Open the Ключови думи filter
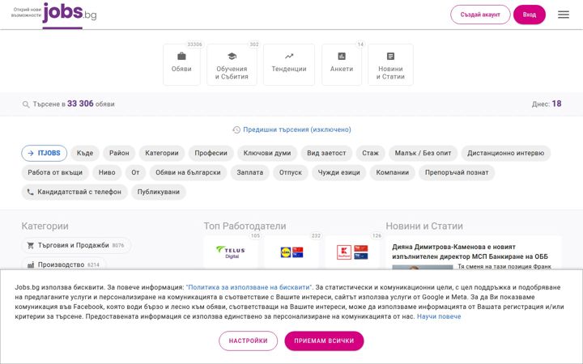This screenshot has height=364, width=583. tap(267, 153)
